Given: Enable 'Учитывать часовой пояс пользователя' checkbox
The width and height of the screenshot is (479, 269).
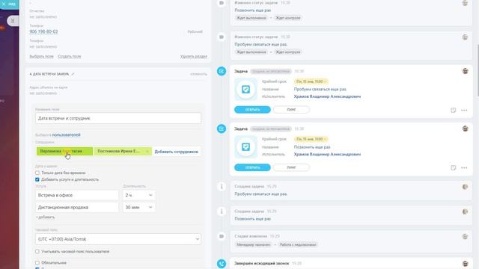Looking at the screenshot, I should point(37,252).
